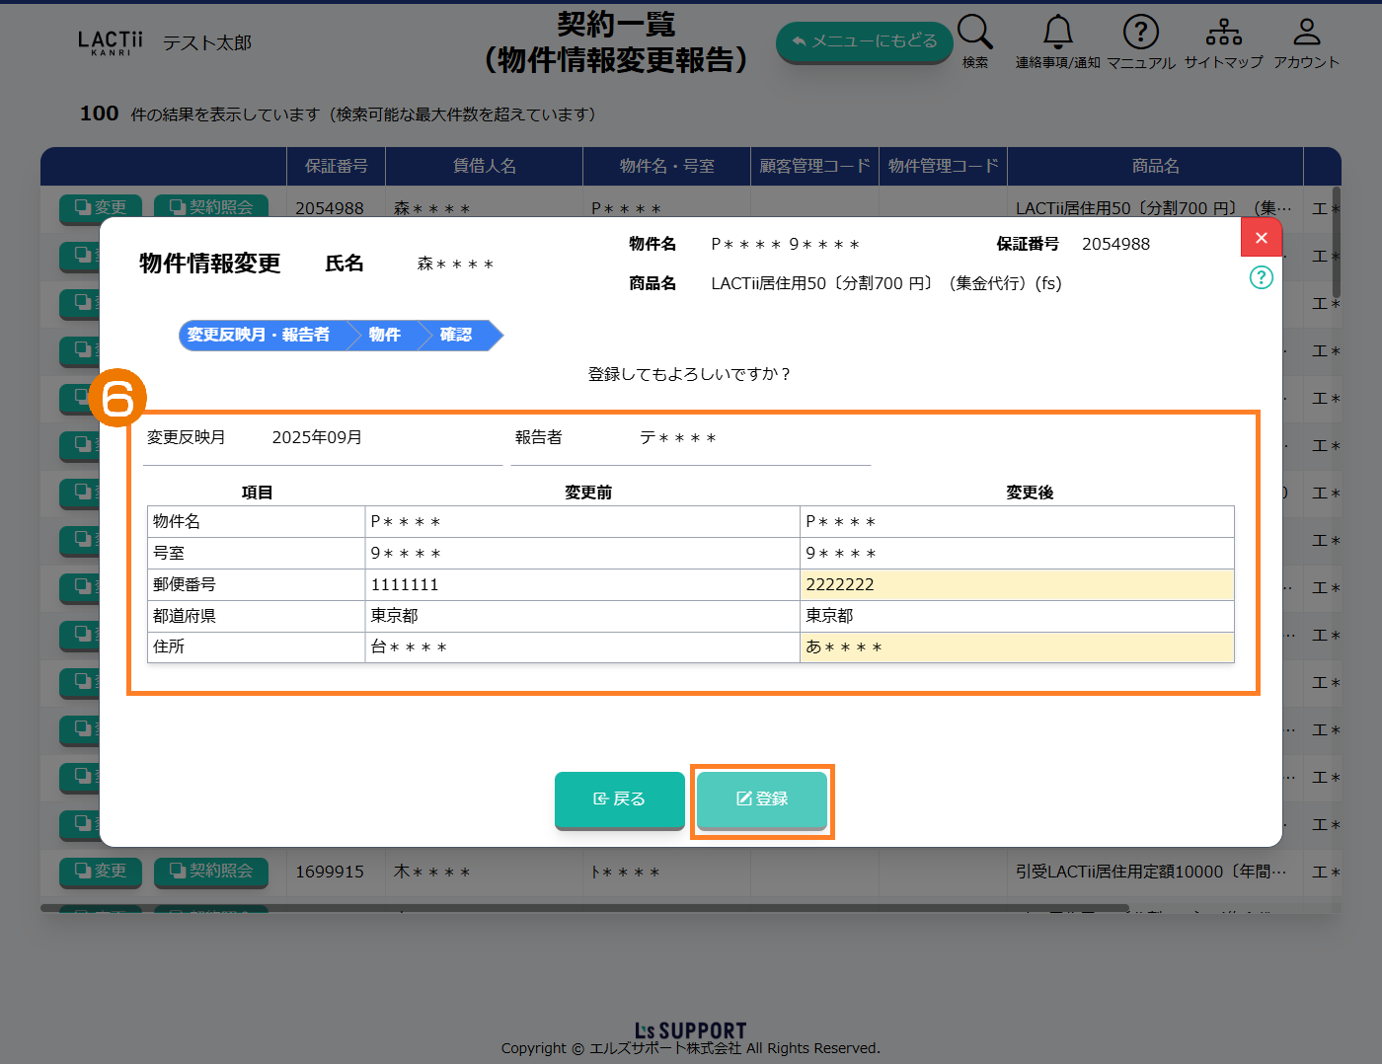The height and width of the screenshot is (1064, 1382).
Task: Open the account user icon
Action: point(1306,33)
